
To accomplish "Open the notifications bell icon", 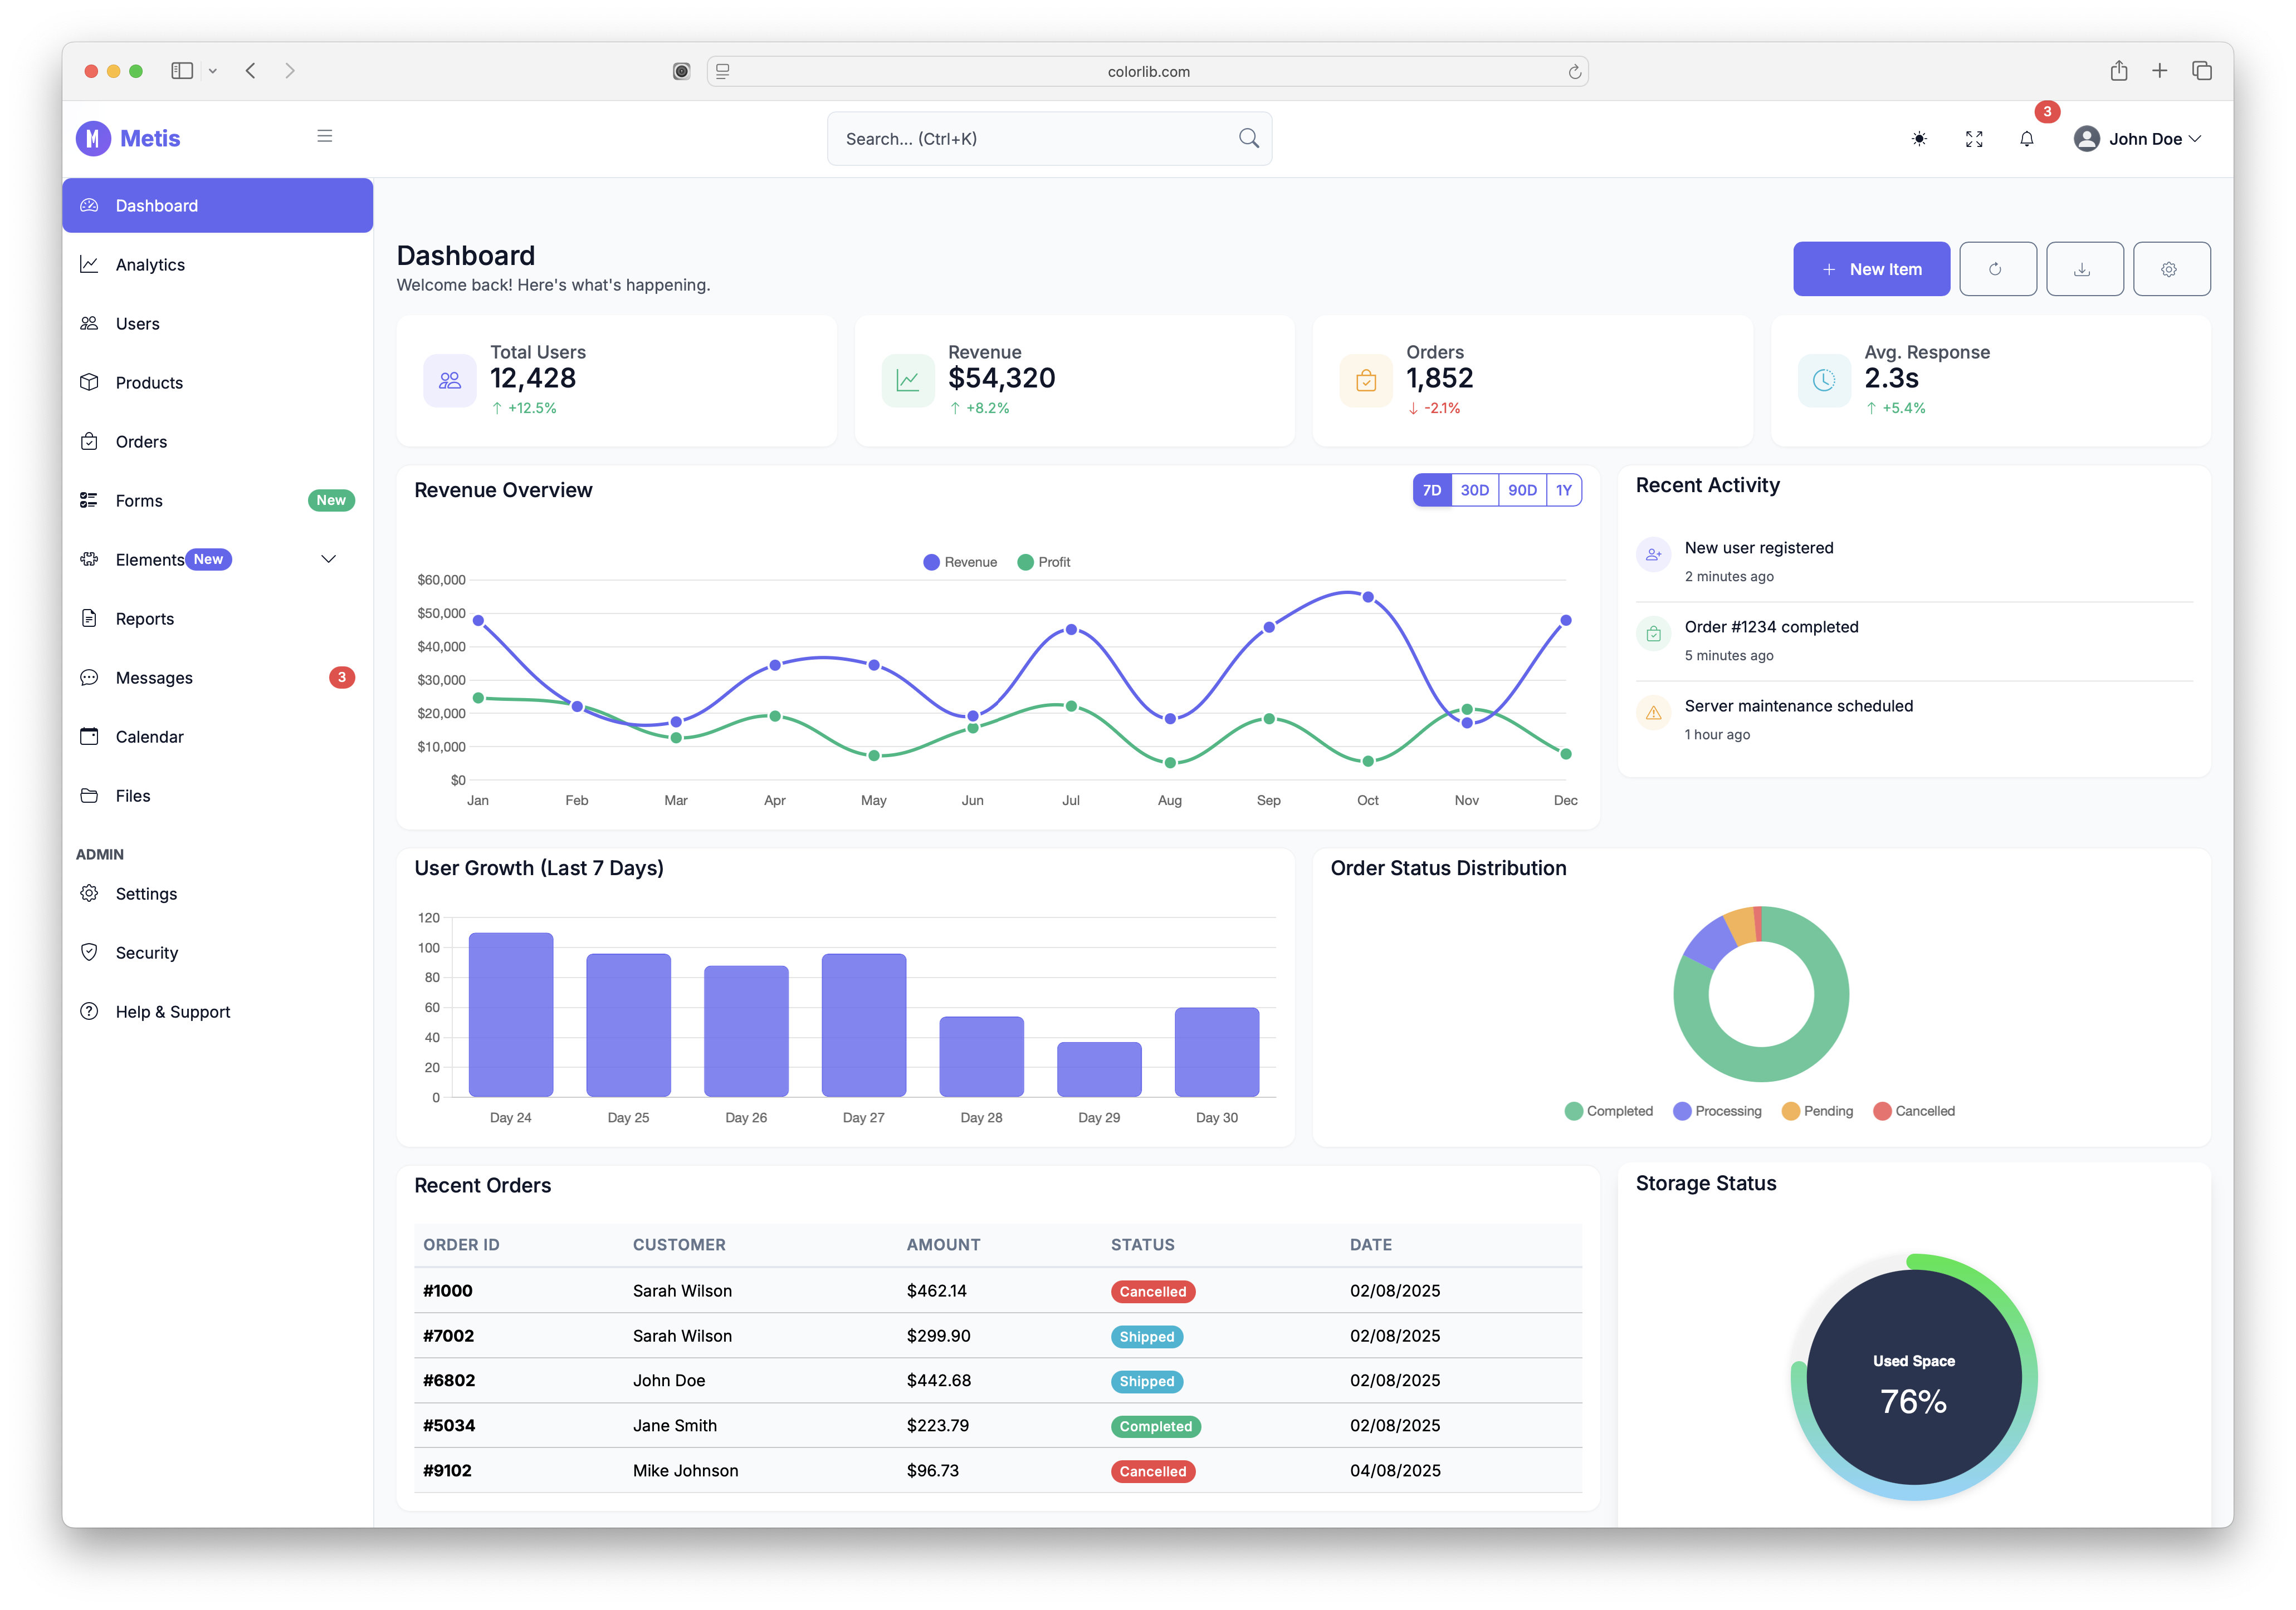I will (2027, 139).
